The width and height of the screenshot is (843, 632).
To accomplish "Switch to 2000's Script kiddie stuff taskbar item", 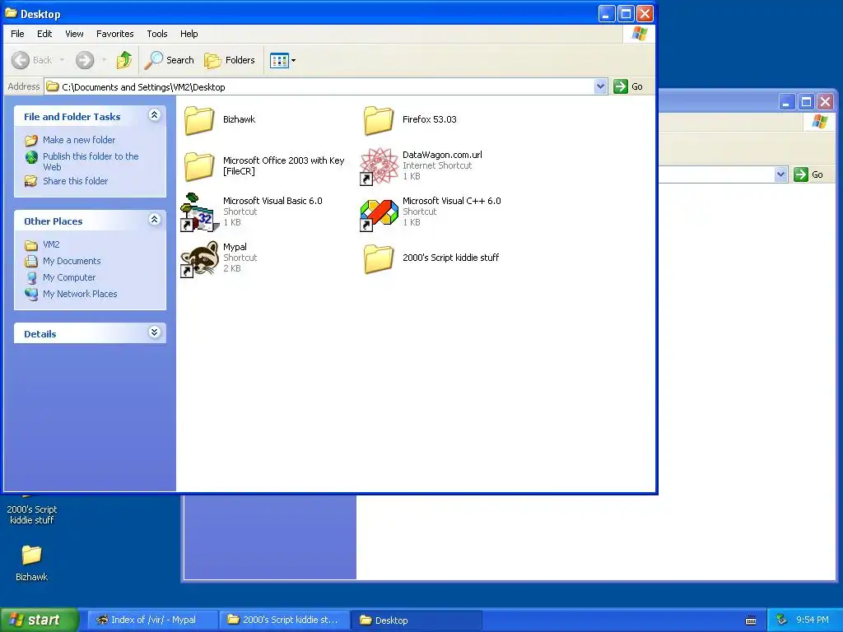I will coord(284,620).
